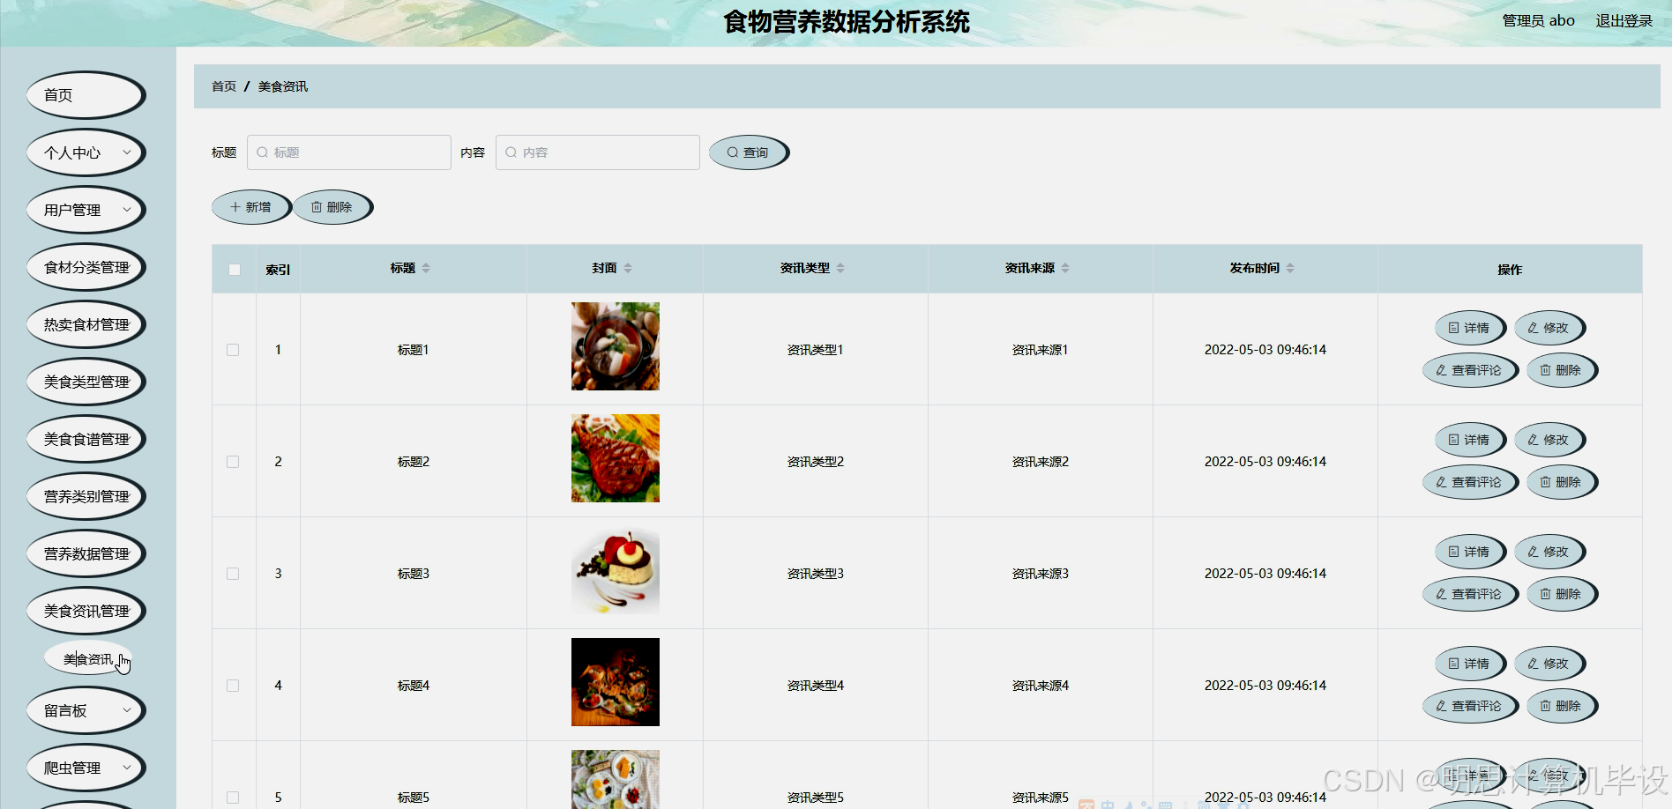Sort by 封面 column sort arrows
The image size is (1672, 809).
pyautogui.click(x=628, y=268)
